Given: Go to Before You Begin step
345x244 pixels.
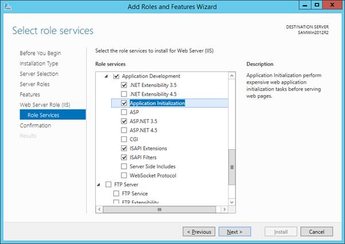Looking at the screenshot, I should (x=40, y=53).
